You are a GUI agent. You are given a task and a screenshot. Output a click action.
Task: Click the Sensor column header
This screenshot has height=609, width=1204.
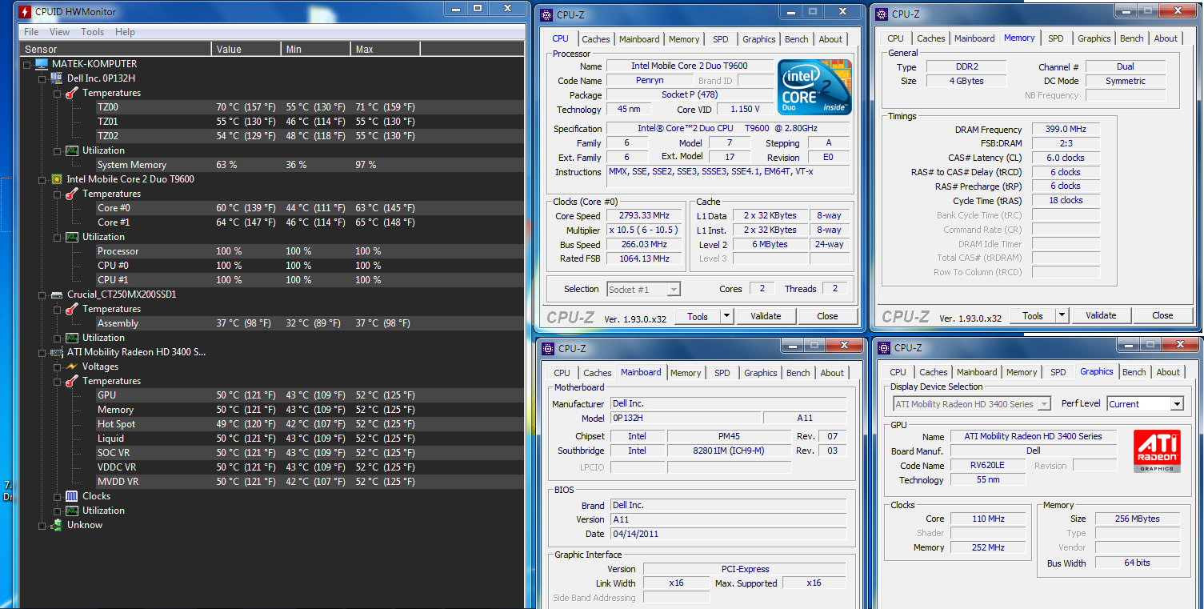[x=117, y=49]
